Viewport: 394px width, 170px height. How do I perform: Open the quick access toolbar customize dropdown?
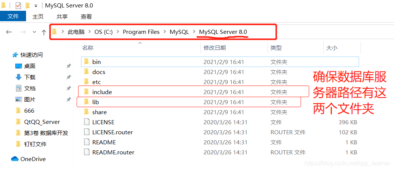[x=36, y=6]
